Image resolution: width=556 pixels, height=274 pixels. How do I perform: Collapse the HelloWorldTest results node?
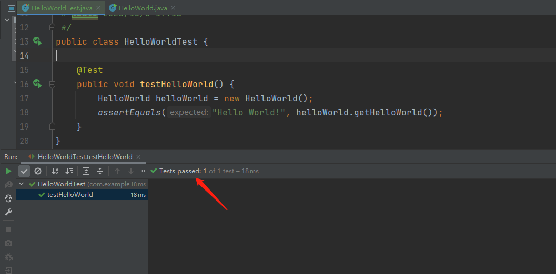(x=22, y=184)
